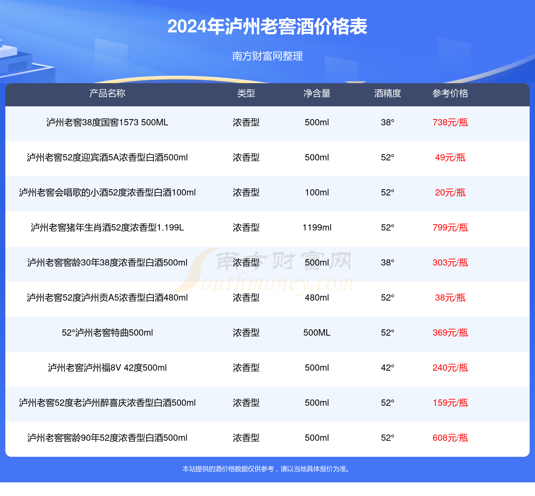Click the 38° cell in 国窖1573 row
The height and width of the screenshot is (496, 535).
click(x=388, y=122)
